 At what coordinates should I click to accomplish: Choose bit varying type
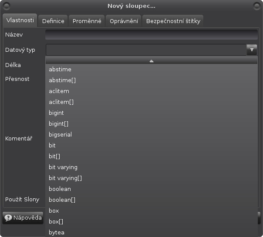152,167
